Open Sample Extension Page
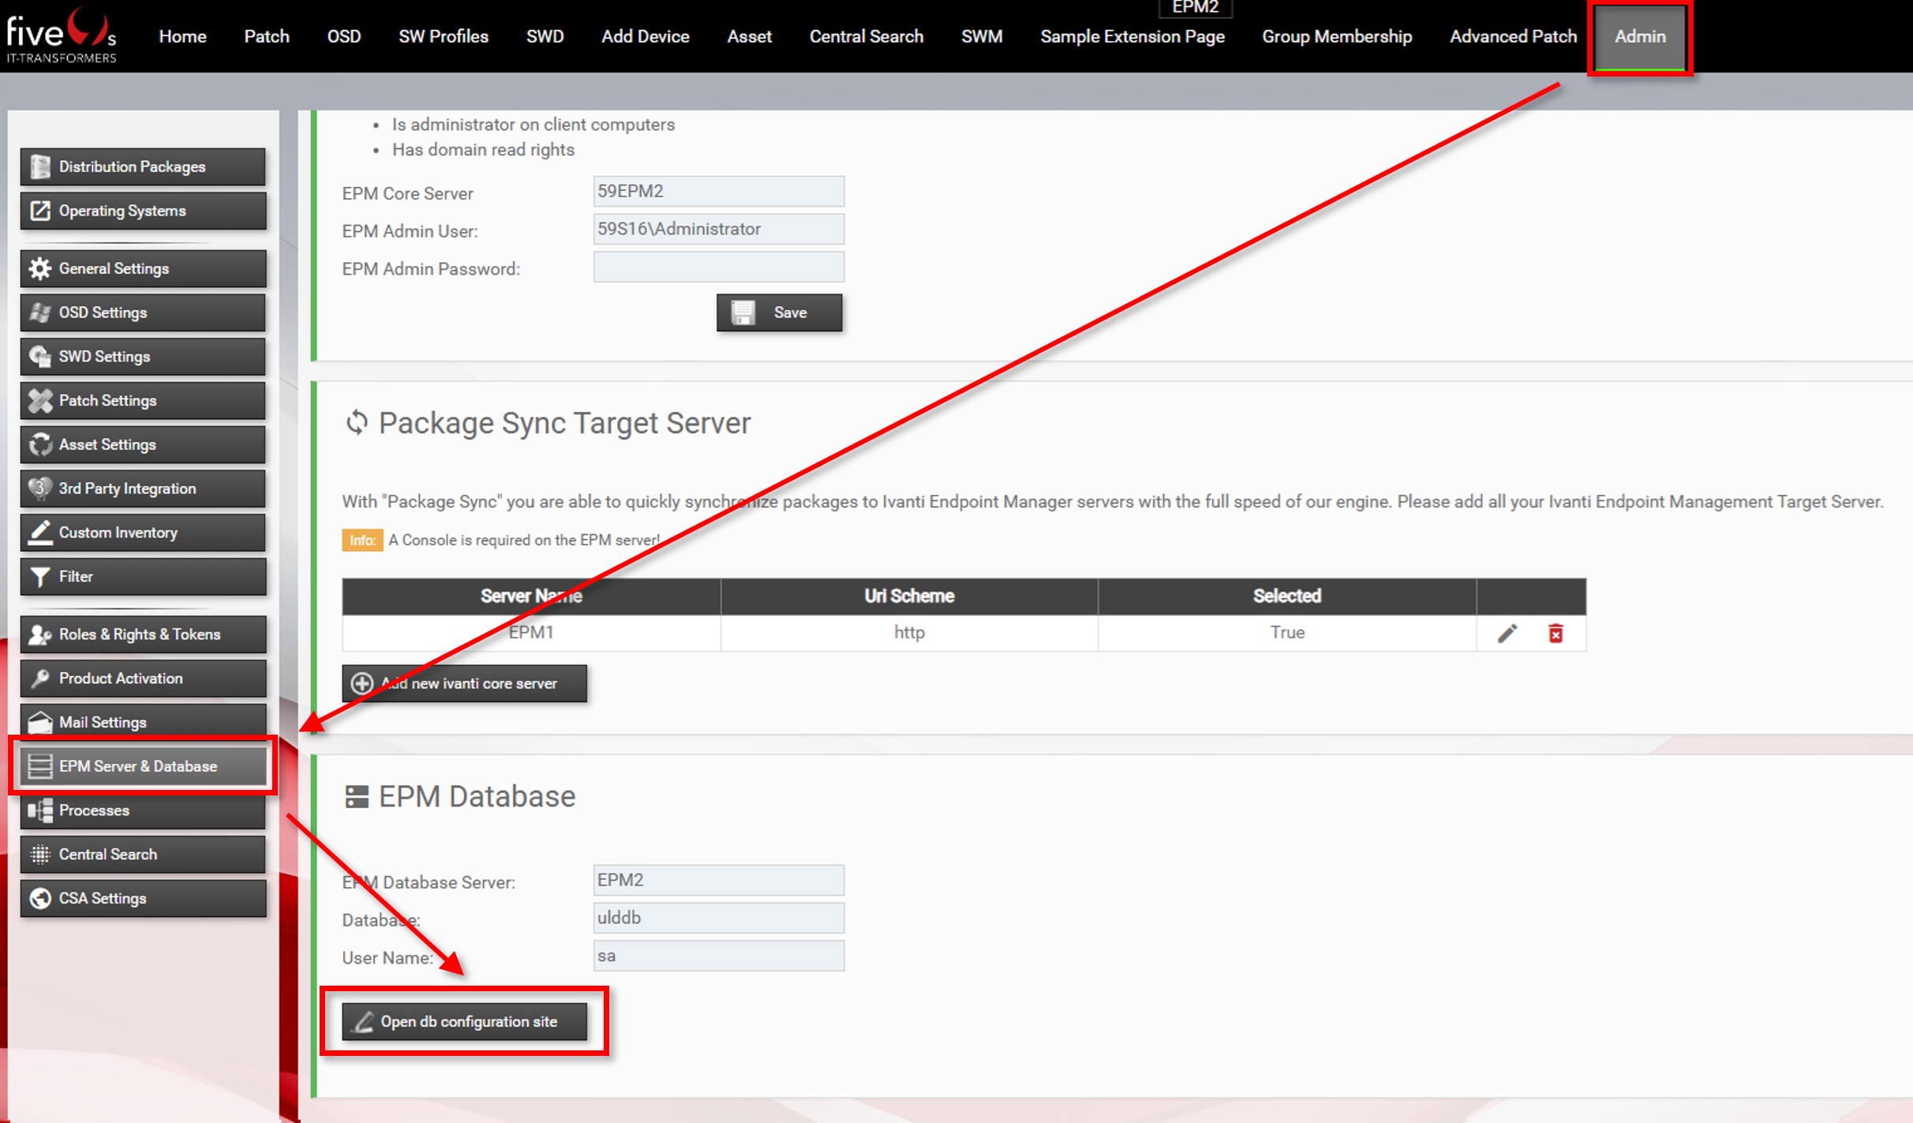The width and height of the screenshot is (1913, 1123). click(1132, 36)
